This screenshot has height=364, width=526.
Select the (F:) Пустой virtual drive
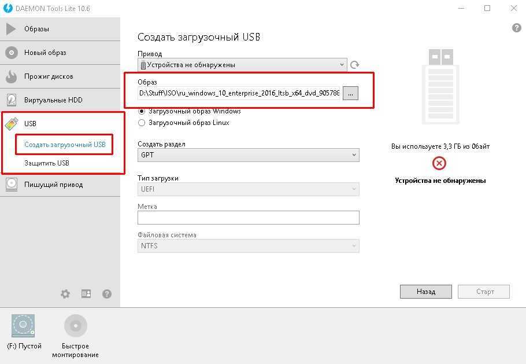(x=23, y=325)
